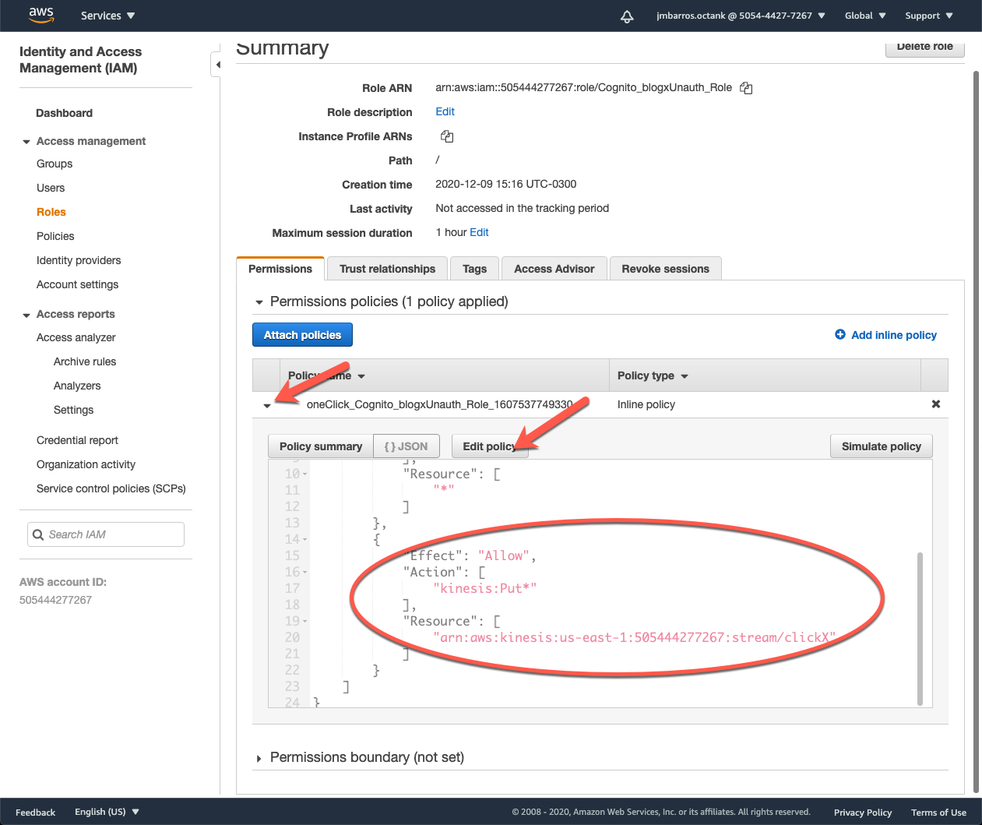Open Groups in the sidebar
The width and height of the screenshot is (982, 825).
[x=55, y=164]
